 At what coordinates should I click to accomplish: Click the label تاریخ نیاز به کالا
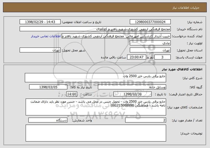(x=81, y=87)
